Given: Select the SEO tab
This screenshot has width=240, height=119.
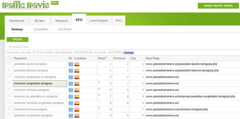Looking at the screenshot, I should (79, 20).
